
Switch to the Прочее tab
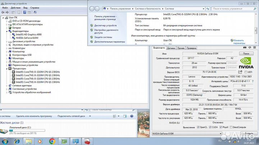tap(181, 48)
